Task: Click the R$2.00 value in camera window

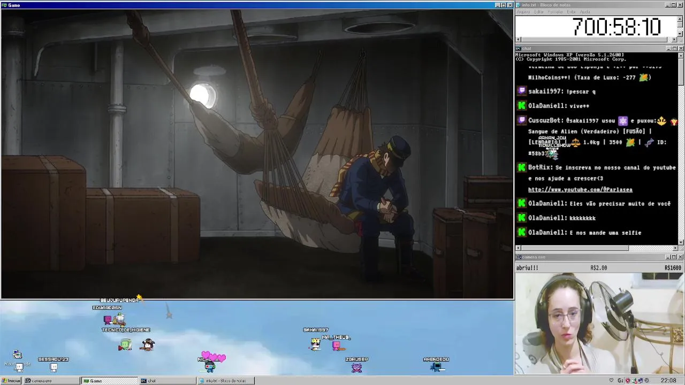Action: click(598, 268)
